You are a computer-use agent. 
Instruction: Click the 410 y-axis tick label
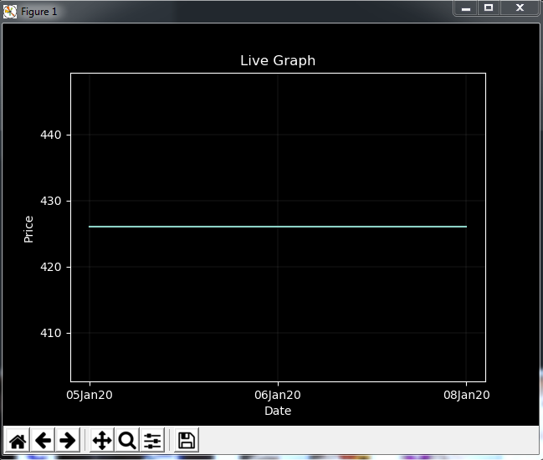coord(50,333)
